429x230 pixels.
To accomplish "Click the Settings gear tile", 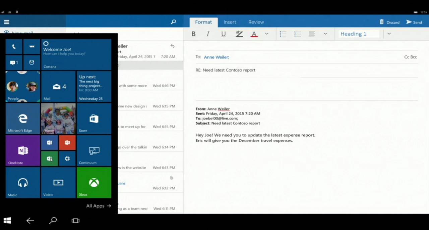I will point(67,159).
